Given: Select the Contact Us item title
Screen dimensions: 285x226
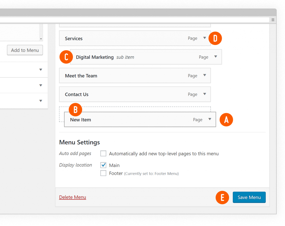Looking at the screenshot, I should tap(77, 95).
